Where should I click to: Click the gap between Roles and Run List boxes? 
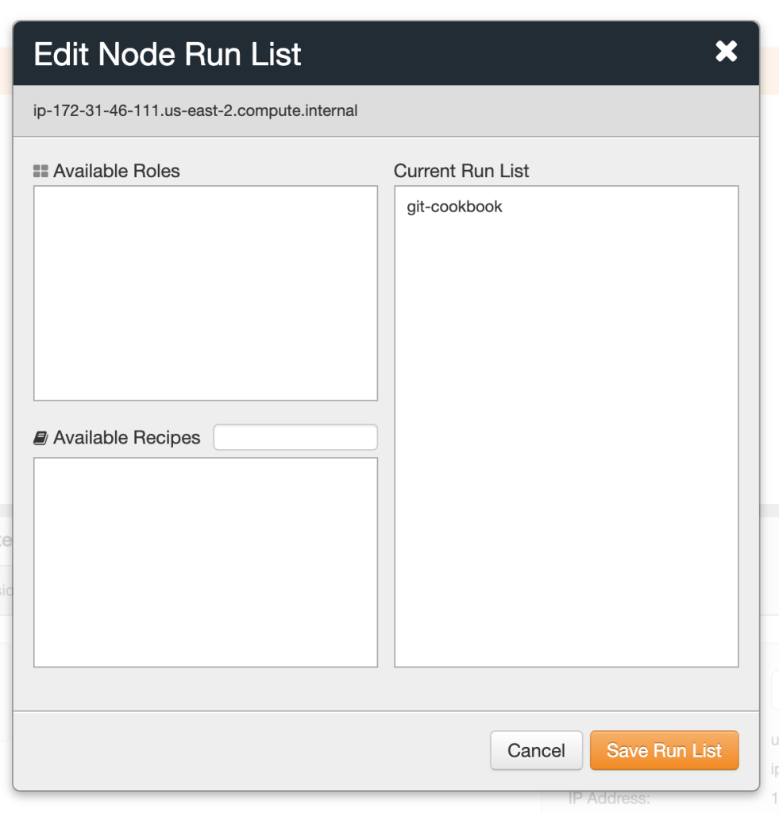(x=386, y=293)
